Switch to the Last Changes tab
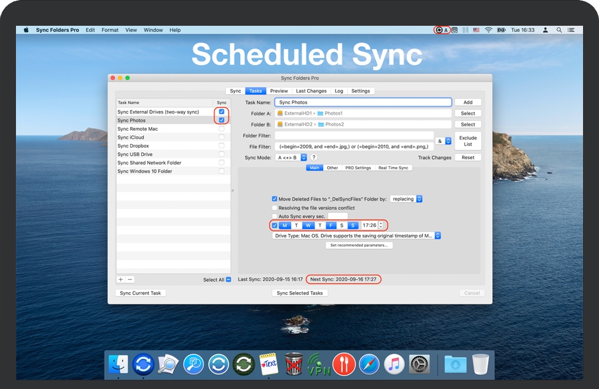The image size is (599, 389). [x=311, y=91]
